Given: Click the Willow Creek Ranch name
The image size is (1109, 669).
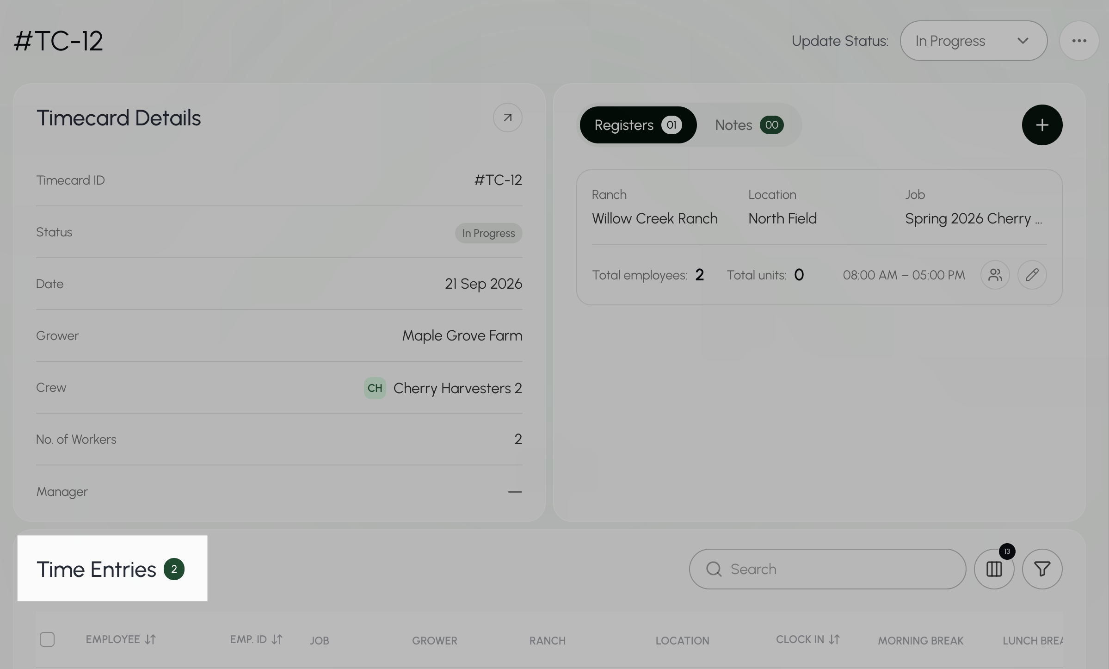Looking at the screenshot, I should (x=654, y=218).
